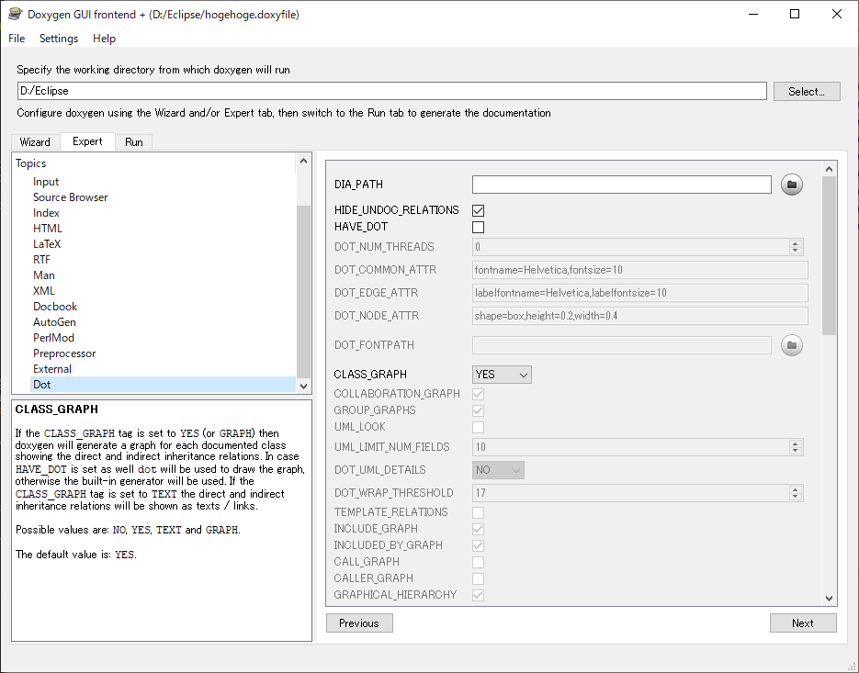The height and width of the screenshot is (673, 859).
Task: Toggle the GRAPHICAL_HIERARCHY checkbox
Action: point(479,595)
